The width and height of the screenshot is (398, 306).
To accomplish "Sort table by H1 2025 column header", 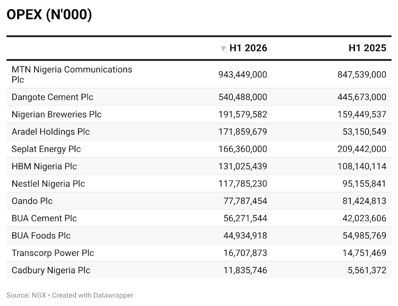I will [367, 48].
